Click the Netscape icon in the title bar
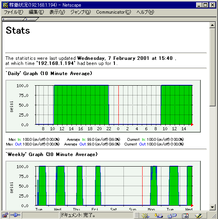 [5, 5]
